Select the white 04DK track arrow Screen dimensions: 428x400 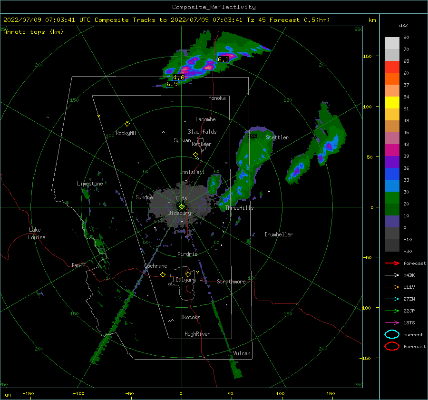pos(392,275)
